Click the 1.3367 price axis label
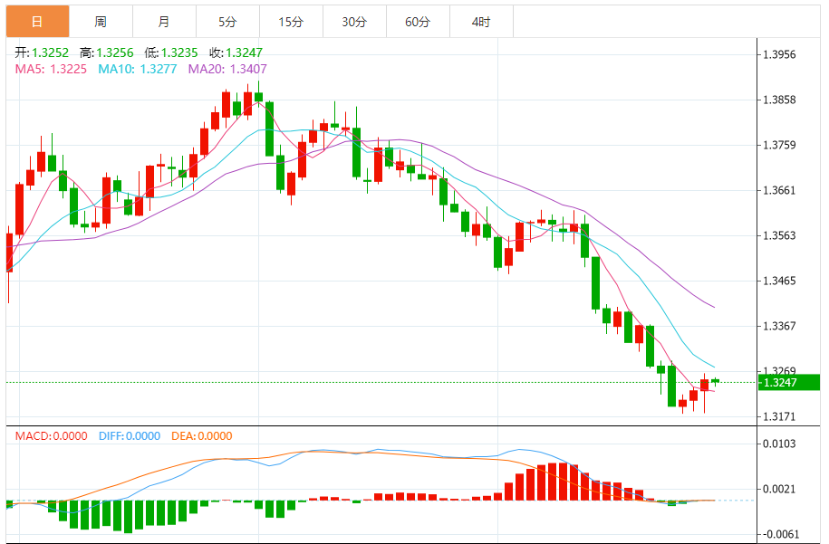The image size is (829, 544). coord(779,327)
